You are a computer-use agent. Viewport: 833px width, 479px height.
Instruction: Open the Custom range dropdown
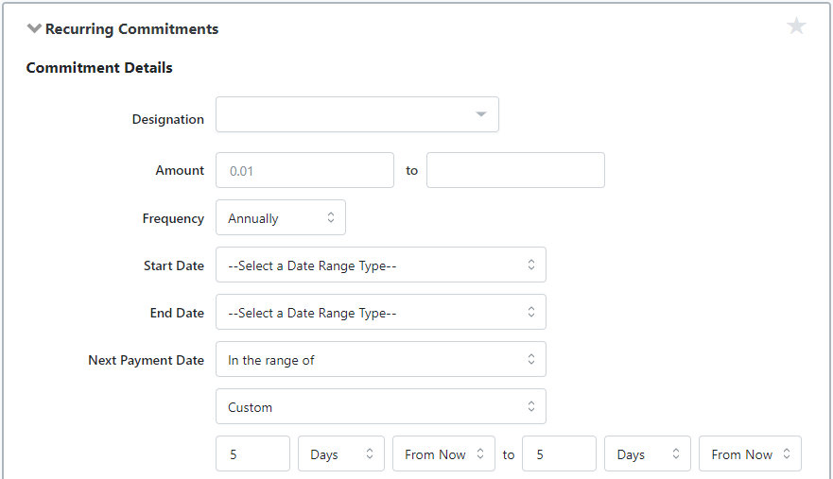380,407
